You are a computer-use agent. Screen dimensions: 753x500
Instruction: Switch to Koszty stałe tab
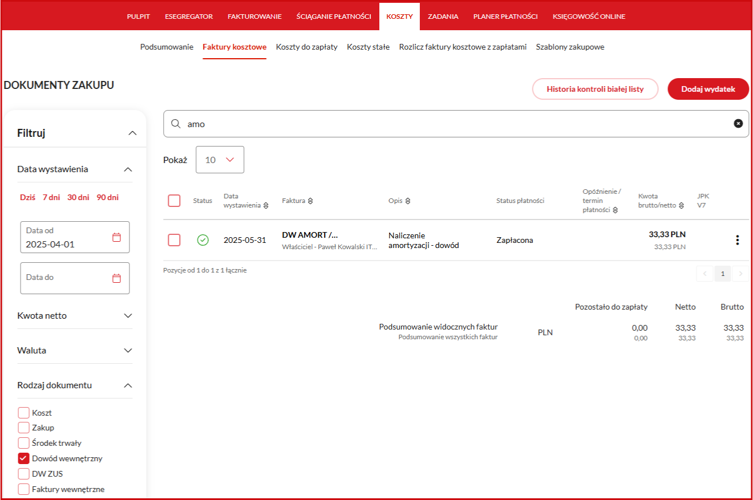[369, 47]
